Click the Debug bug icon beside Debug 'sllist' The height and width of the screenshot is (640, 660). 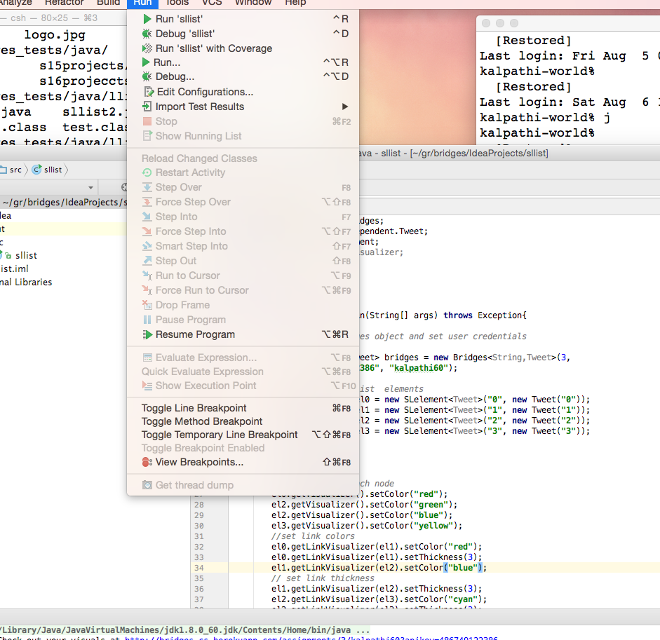pyautogui.click(x=147, y=33)
